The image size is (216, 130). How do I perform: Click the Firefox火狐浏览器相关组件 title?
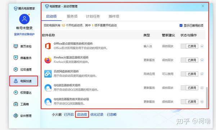tap(71, 57)
